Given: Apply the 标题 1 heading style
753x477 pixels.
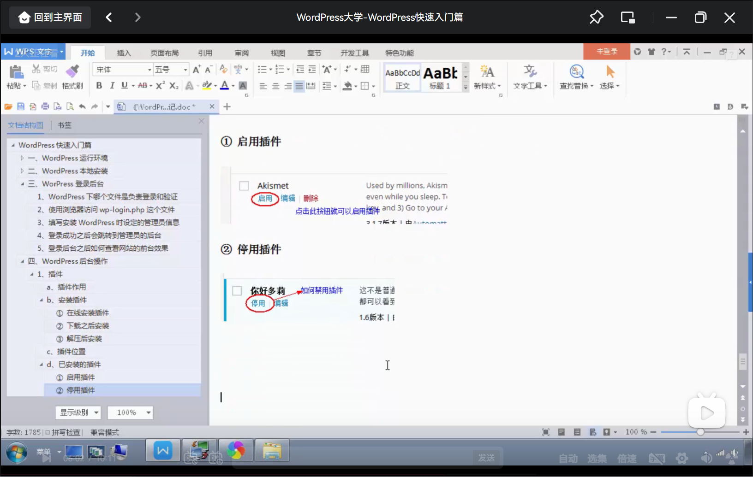Looking at the screenshot, I should tap(441, 77).
